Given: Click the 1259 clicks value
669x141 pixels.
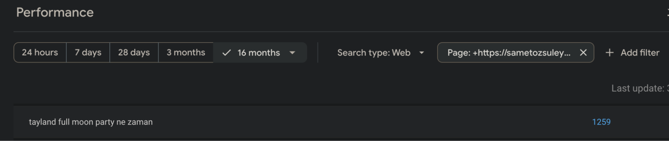Looking at the screenshot, I should click(x=601, y=122).
